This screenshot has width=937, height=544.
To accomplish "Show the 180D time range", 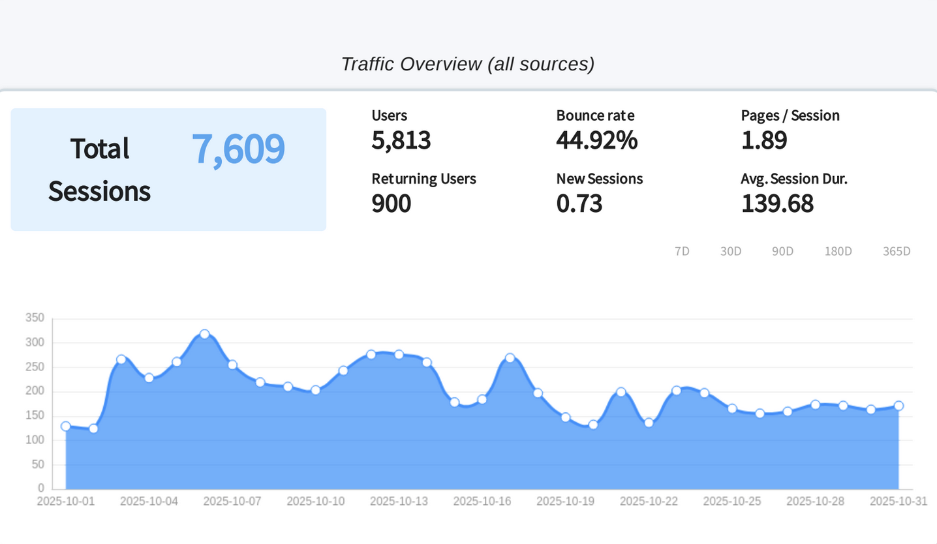I will tap(838, 251).
